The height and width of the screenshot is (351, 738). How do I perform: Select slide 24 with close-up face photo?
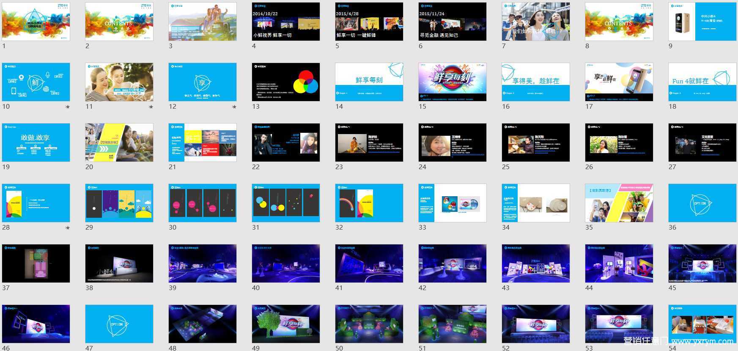pyautogui.click(x=453, y=143)
